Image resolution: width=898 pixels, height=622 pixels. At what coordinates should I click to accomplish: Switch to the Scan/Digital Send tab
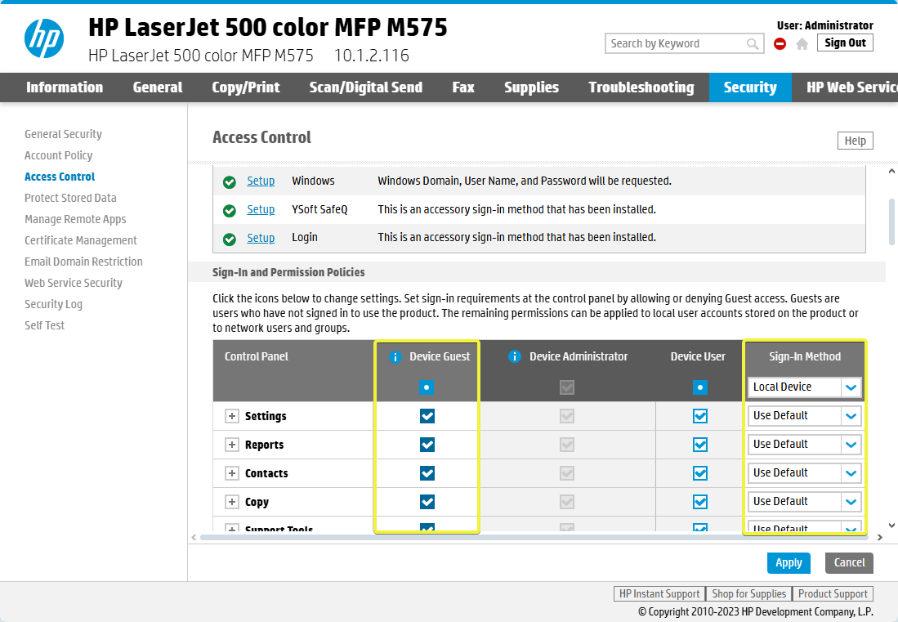coord(365,87)
